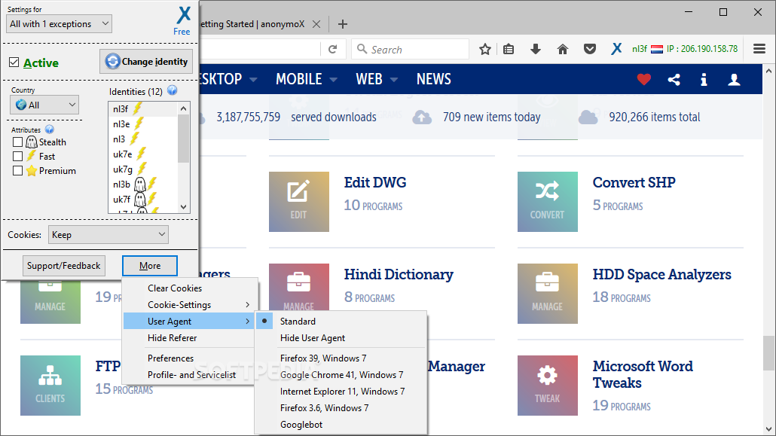Click the bookmark star icon
Viewport: 776px width, 436px height.
[485, 49]
